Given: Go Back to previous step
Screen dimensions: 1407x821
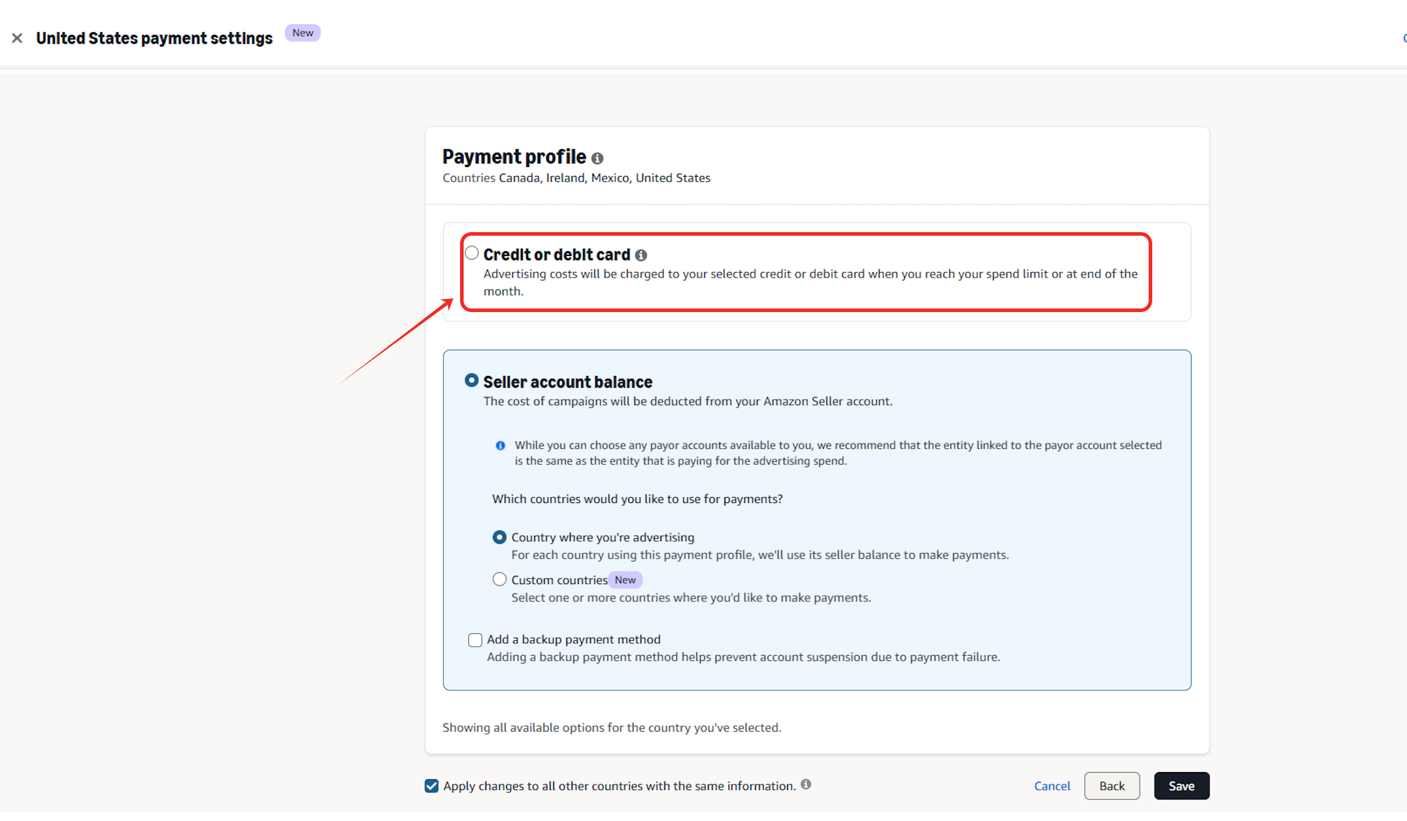Looking at the screenshot, I should (1112, 786).
